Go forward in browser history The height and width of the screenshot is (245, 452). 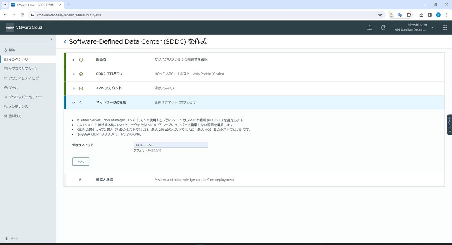click(14, 15)
